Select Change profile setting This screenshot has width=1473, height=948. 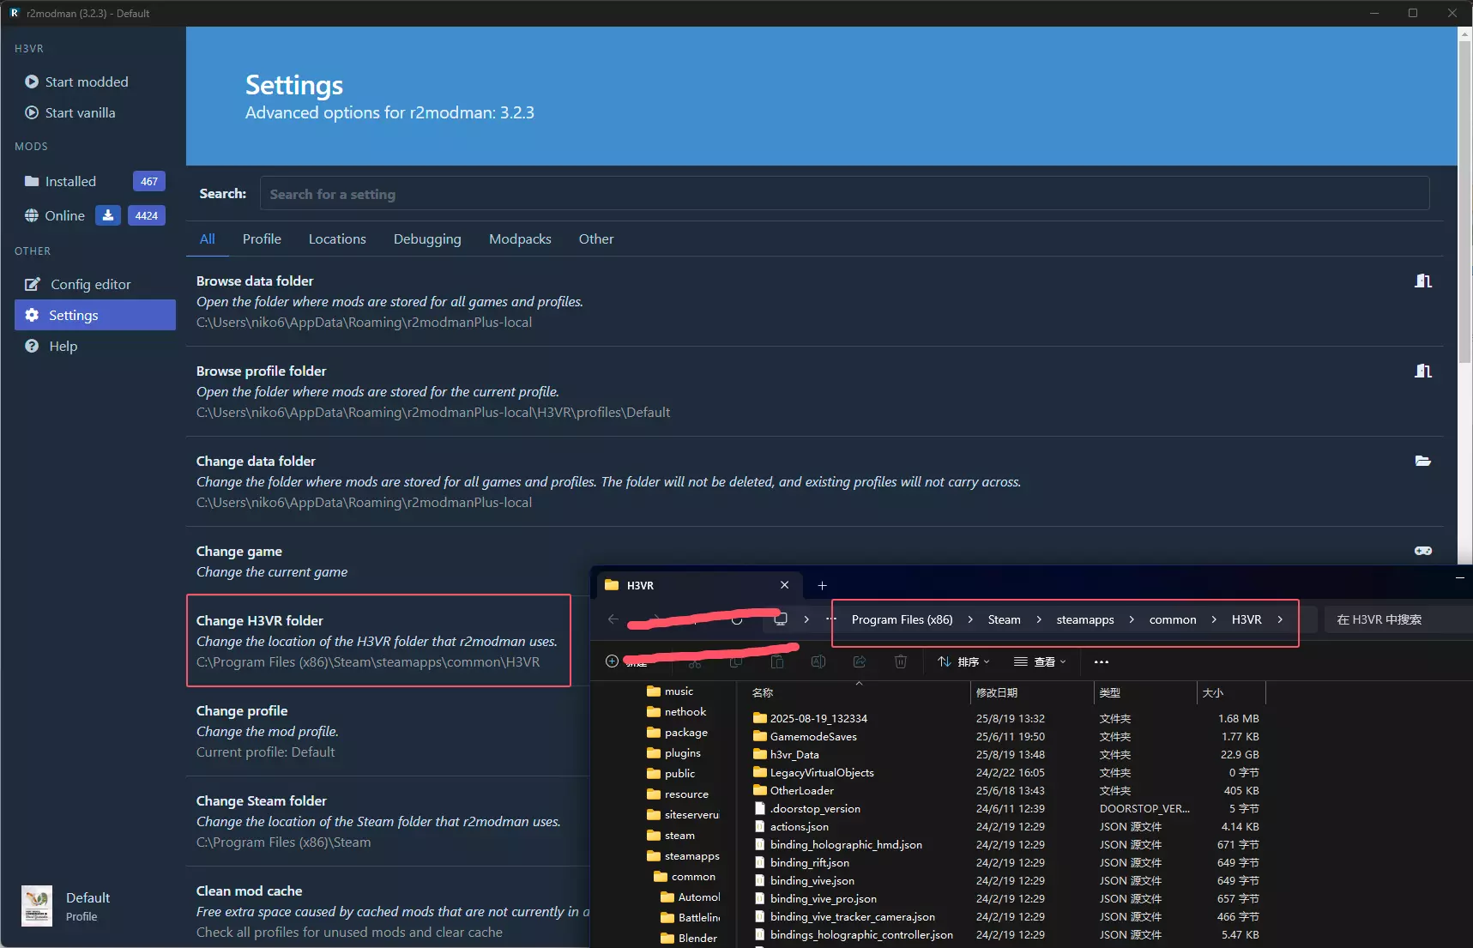click(389, 731)
